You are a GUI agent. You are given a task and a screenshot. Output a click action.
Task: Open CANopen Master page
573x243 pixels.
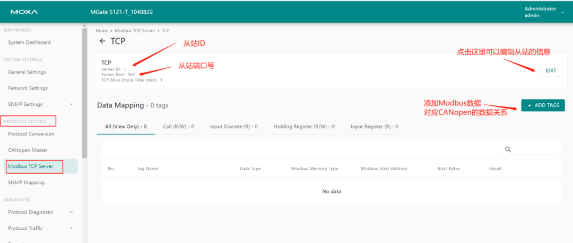pyautogui.click(x=28, y=150)
